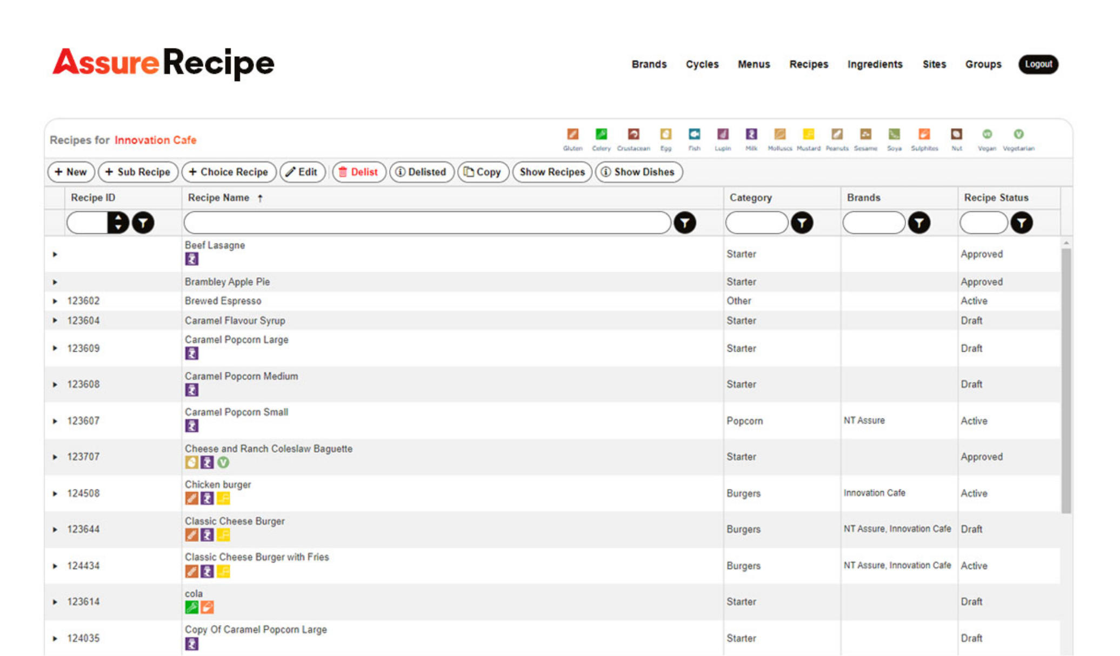Expand the Brambley Apple Pie row
Viewport: 1120px width, 656px height.
[x=55, y=282]
